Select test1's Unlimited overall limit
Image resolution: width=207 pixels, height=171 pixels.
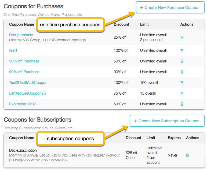click(153, 50)
